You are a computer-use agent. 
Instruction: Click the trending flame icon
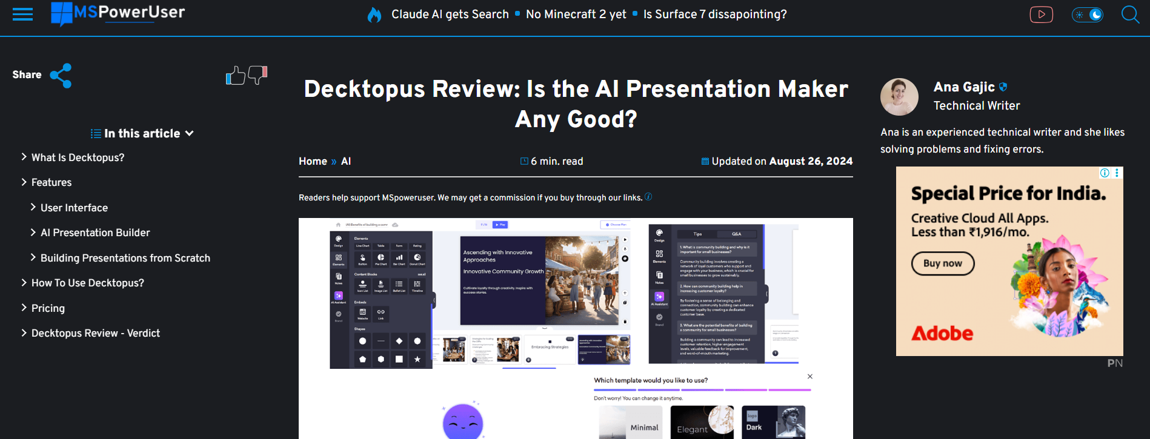(x=374, y=15)
